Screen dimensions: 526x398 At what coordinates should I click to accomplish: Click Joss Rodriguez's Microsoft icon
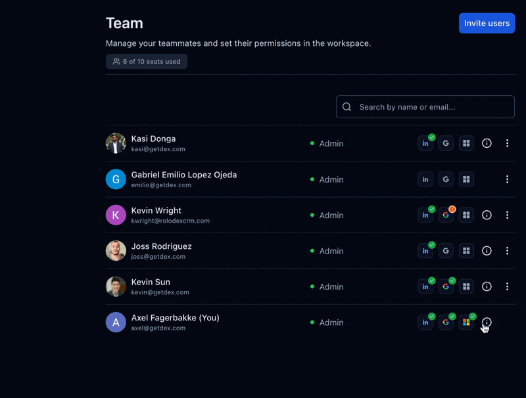[466, 251]
